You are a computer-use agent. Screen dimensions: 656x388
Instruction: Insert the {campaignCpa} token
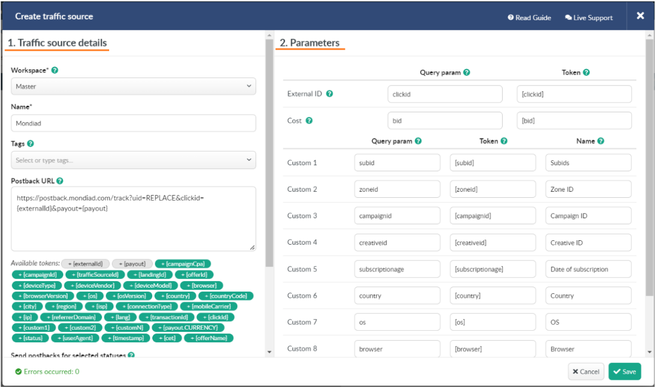click(x=183, y=264)
